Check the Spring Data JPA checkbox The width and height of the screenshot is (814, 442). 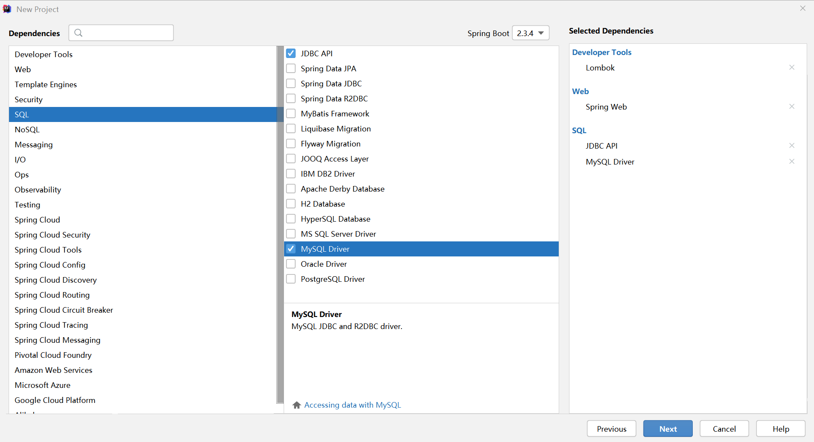tap(291, 68)
